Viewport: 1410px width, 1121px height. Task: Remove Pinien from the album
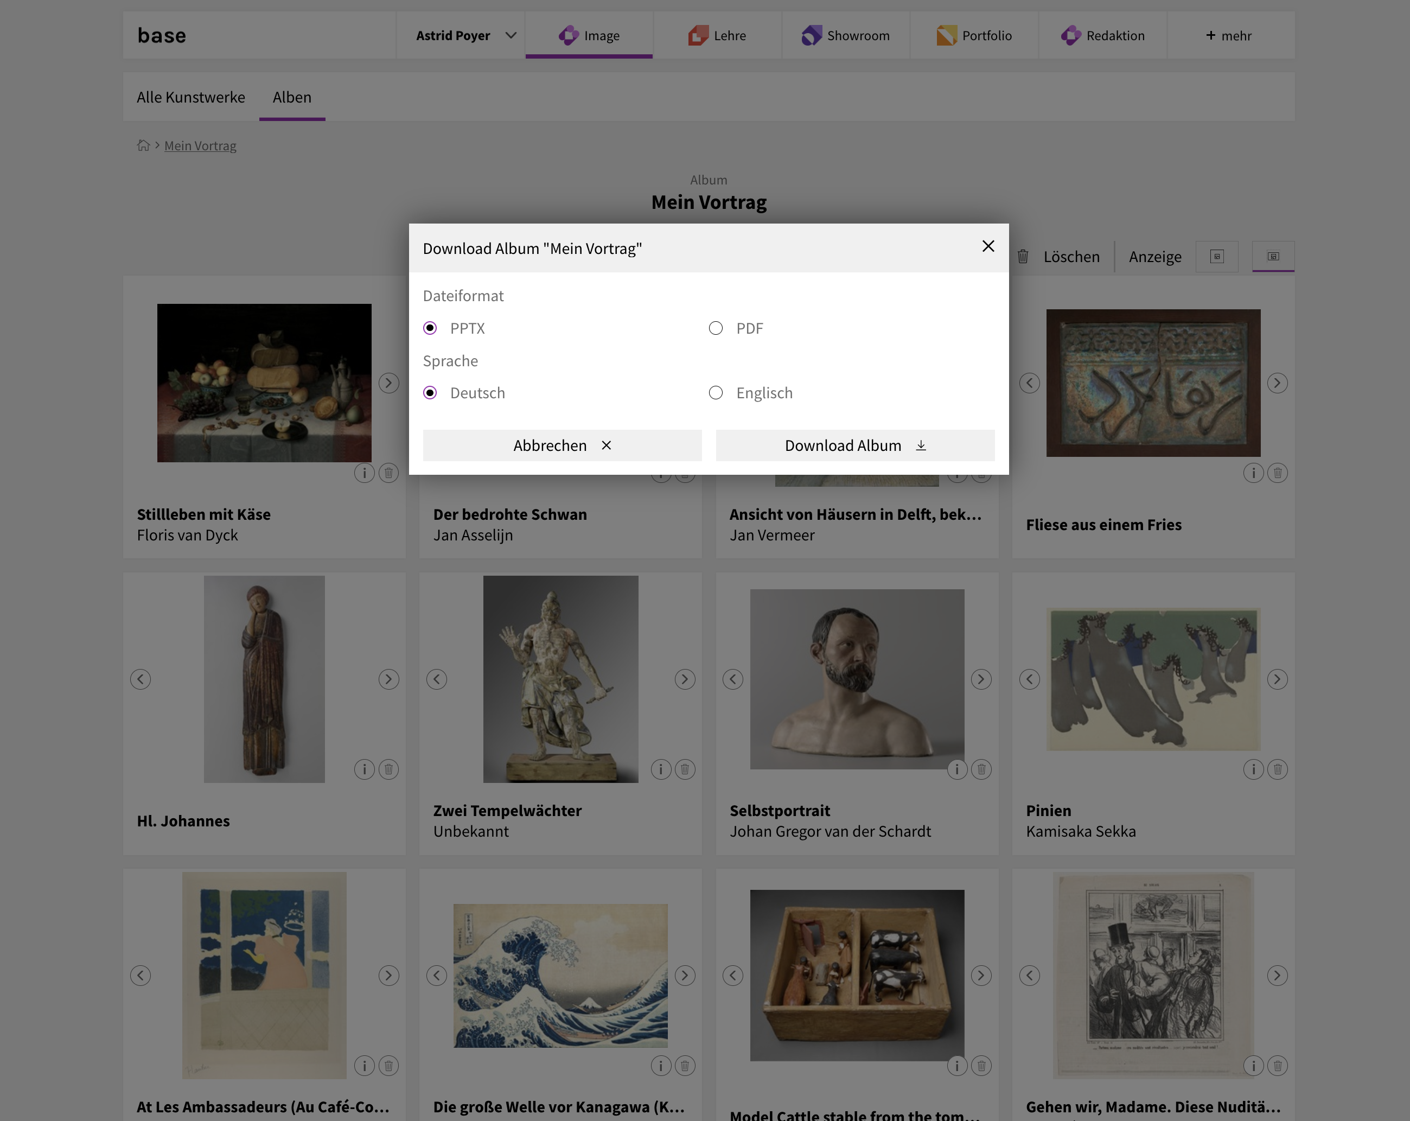pyautogui.click(x=1277, y=769)
